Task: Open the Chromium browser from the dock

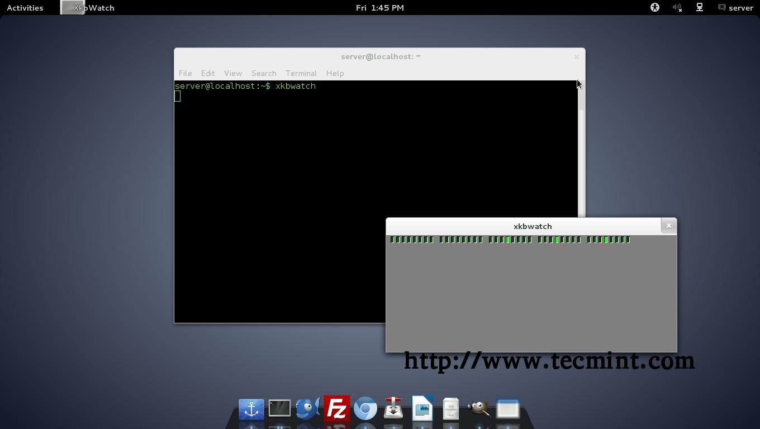Action: click(365, 409)
